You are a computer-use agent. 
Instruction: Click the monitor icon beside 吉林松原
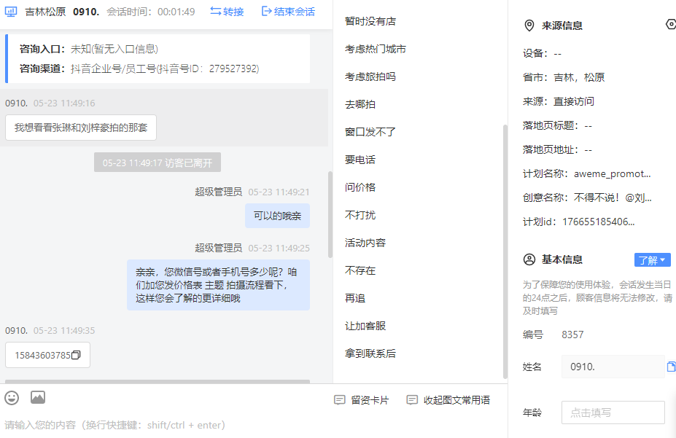coord(11,12)
